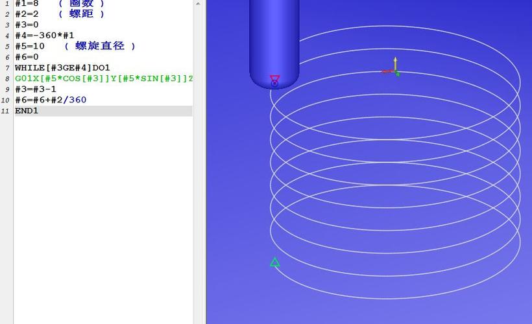Select the highlighted END1 line
The width and height of the screenshot is (532, 324).
coord(27,111)
